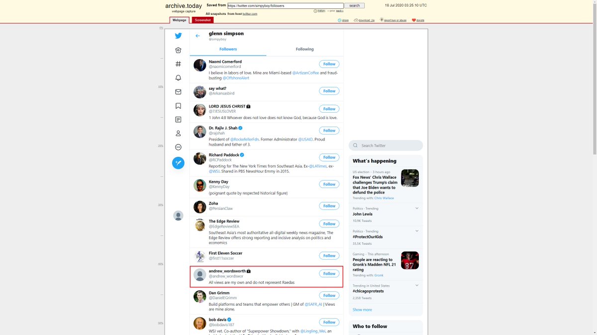Switch to the Followers tab
Viewport: 597px width, 335px height.
(228, 49)
